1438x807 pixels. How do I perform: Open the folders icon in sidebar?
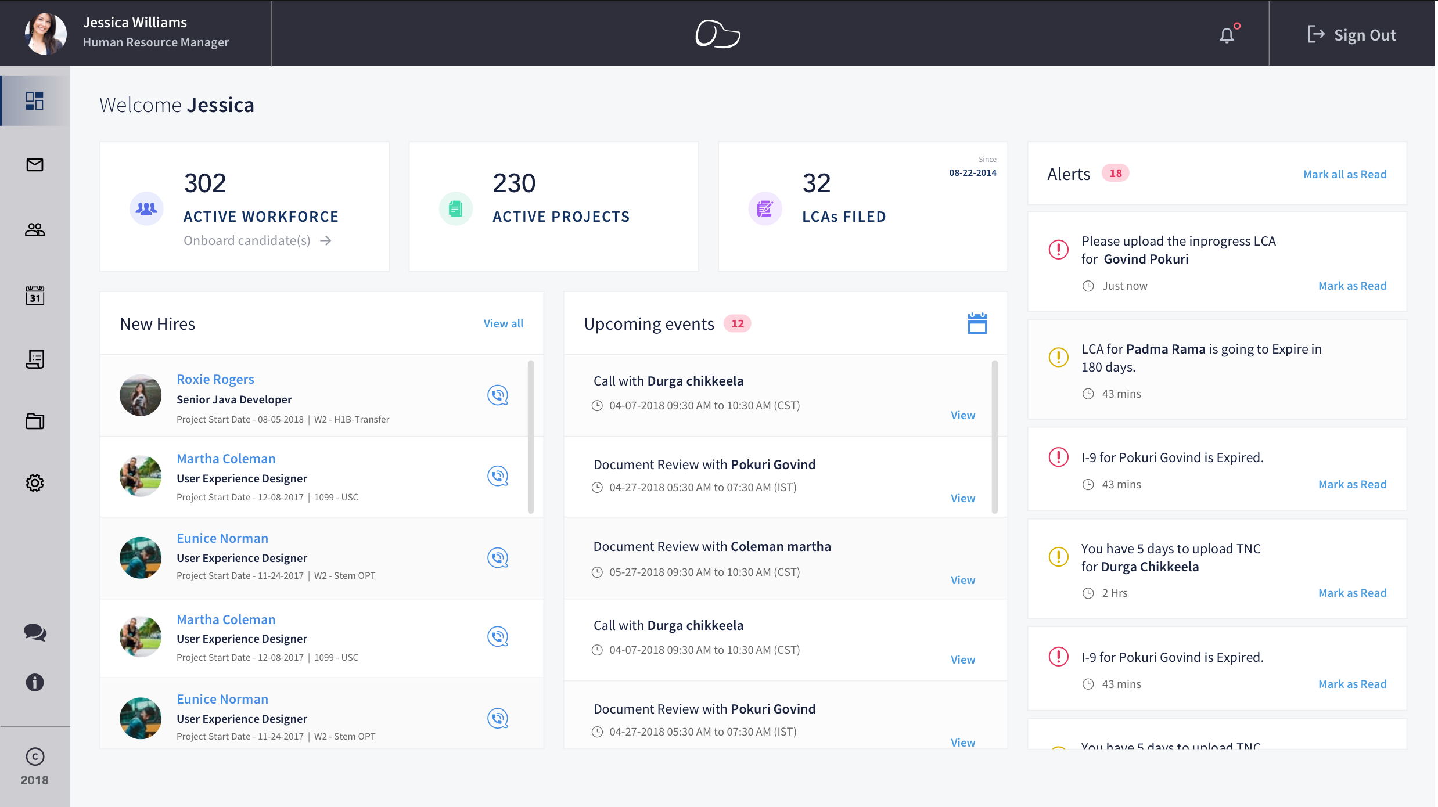tap(35, 421)
